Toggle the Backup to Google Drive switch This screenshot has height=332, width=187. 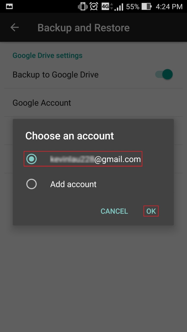(x=164, y=74)
